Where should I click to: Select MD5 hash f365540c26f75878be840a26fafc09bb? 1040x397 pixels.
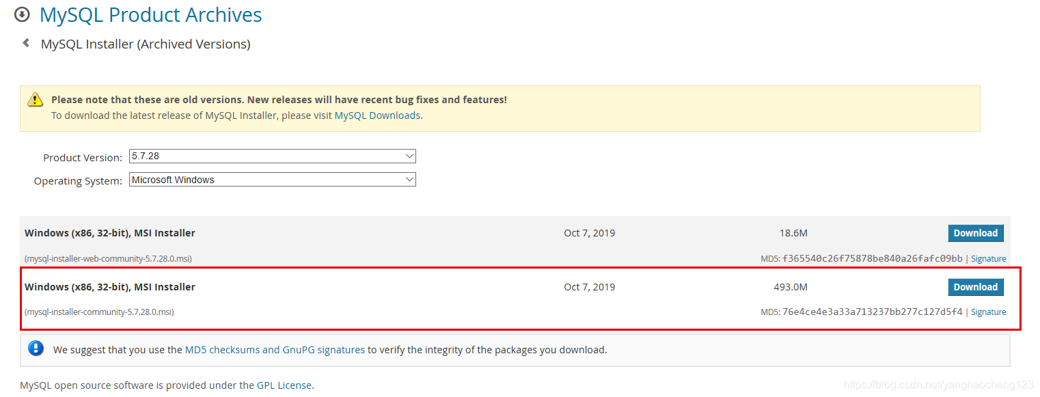872,258
